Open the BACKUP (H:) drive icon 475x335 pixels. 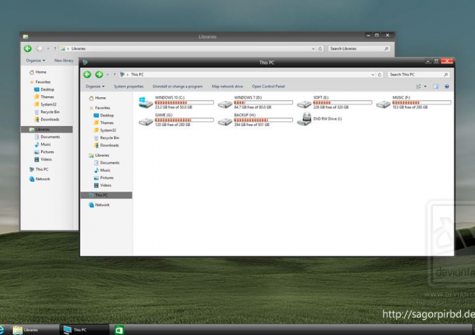pyautogui.click(x=224, y=120)
